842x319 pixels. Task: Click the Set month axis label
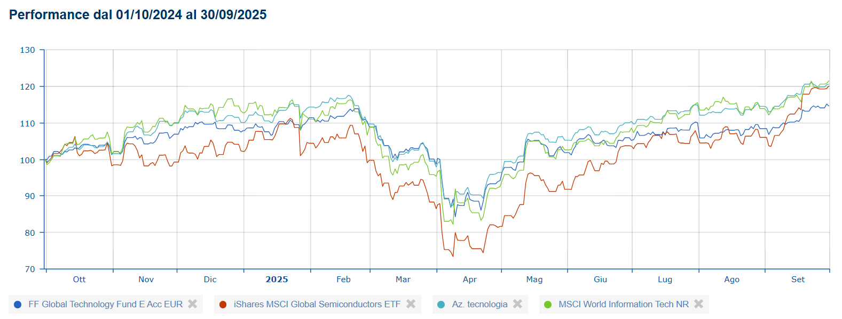coord(798,280)
